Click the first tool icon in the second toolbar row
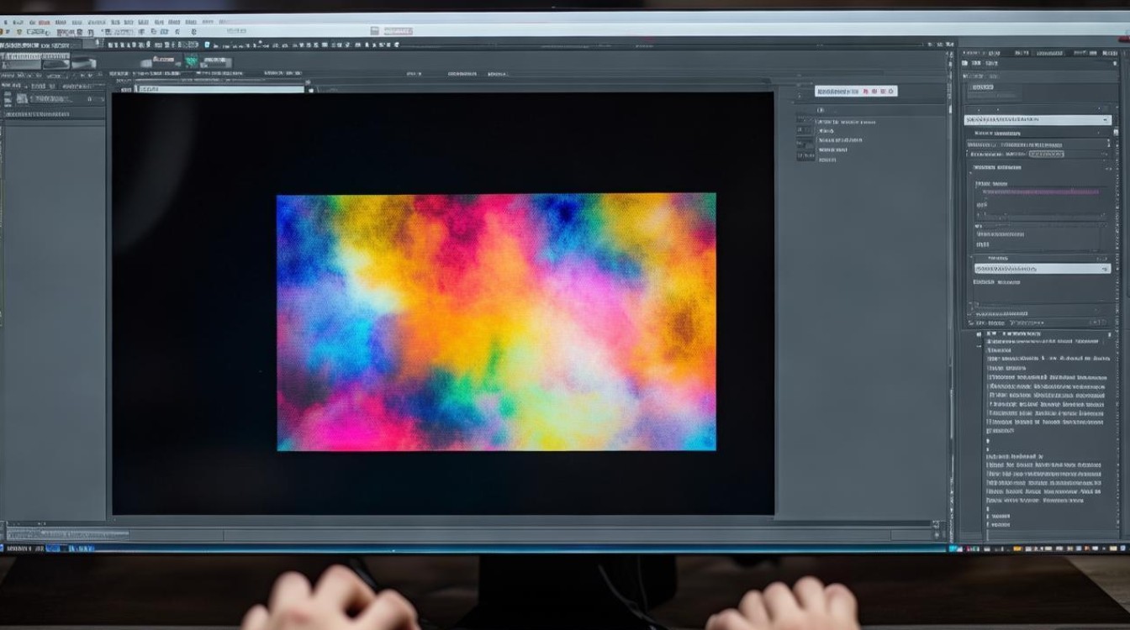This screenshot has width=1130, height=630. [x=6, y=44]
